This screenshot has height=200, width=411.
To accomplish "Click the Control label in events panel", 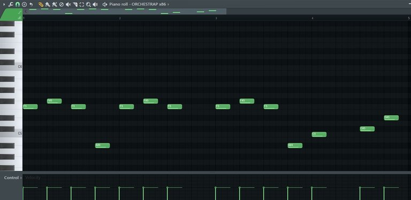I will tap(11, 178).
